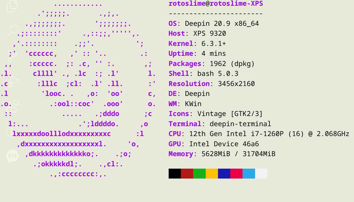Pick the dark blue color swatch
This screenshot has width=354, height=202.
click(x=224, y=174)
